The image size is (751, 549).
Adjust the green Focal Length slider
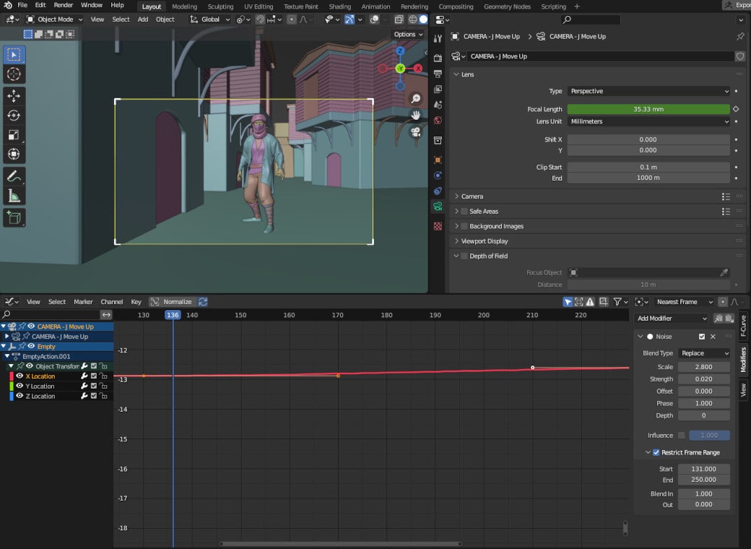point(648,109)
